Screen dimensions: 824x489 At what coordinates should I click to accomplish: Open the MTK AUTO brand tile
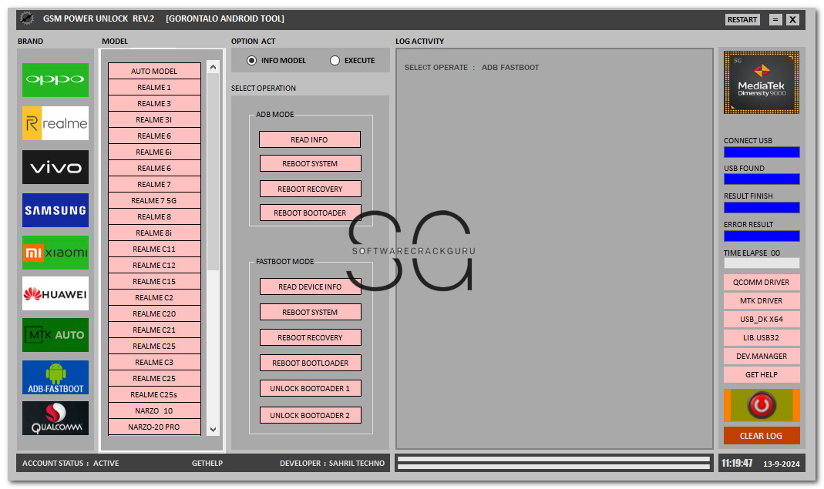[x=55, y=334]
